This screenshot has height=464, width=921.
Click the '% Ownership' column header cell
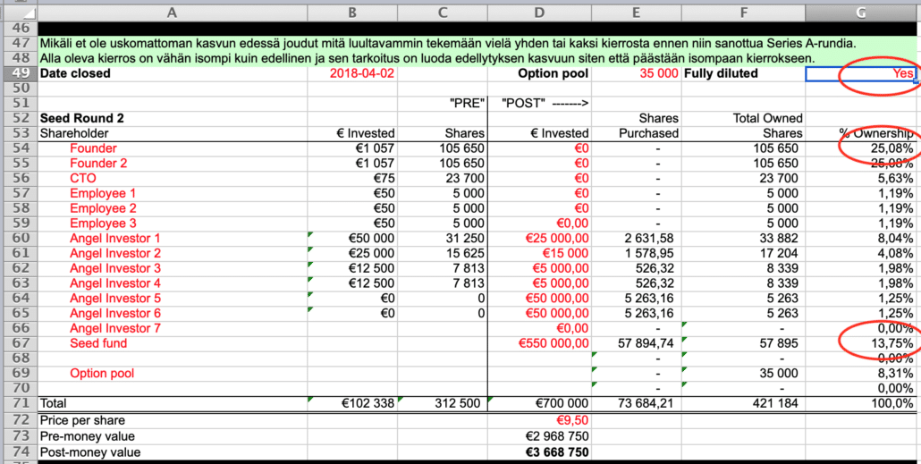click(x=861, y=133)
